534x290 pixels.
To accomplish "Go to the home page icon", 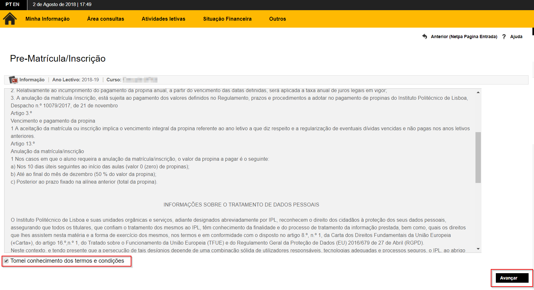I will point(10,19).
